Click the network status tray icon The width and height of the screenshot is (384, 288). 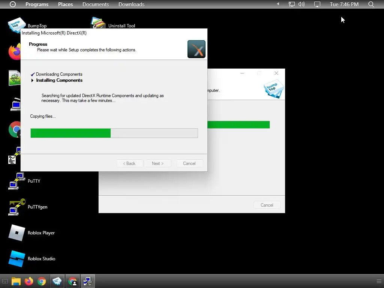(291, 4)
